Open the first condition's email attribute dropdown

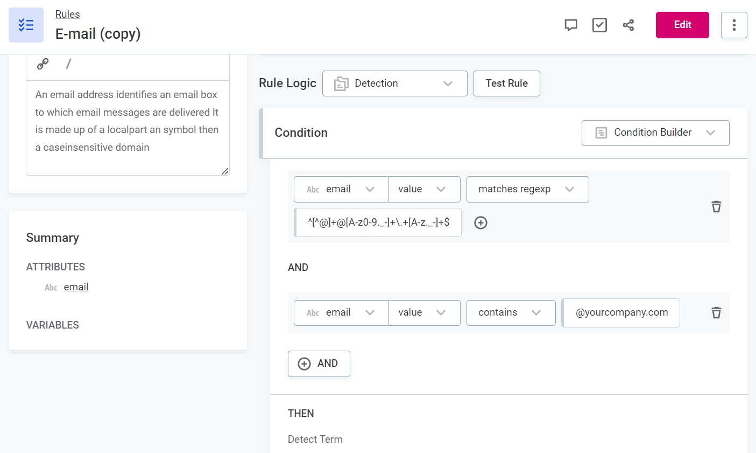(341, 189)
